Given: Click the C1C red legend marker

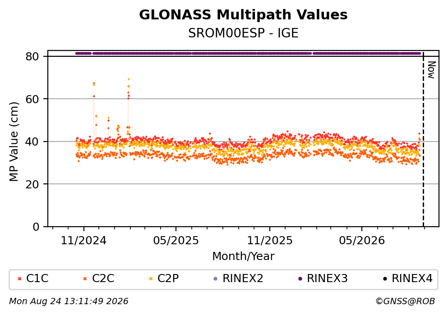Looking at the screenshot, I should click(x=19, y=279).
